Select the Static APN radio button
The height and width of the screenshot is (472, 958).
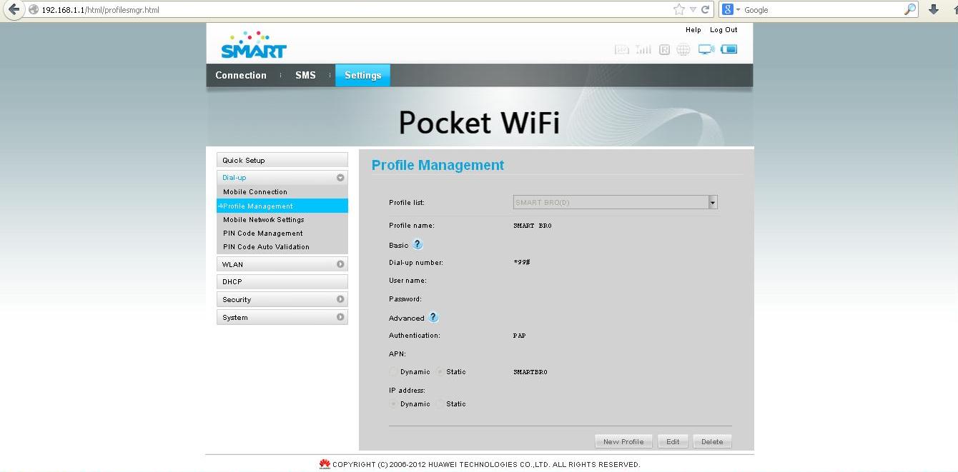coord(440,372)
